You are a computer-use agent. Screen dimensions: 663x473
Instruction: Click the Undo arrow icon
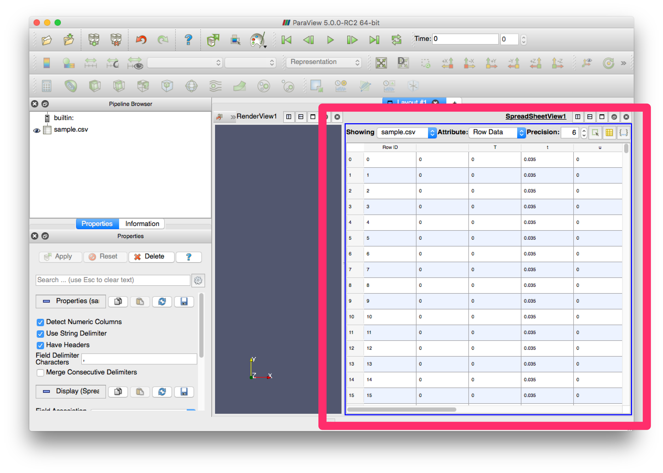point(141,40)
